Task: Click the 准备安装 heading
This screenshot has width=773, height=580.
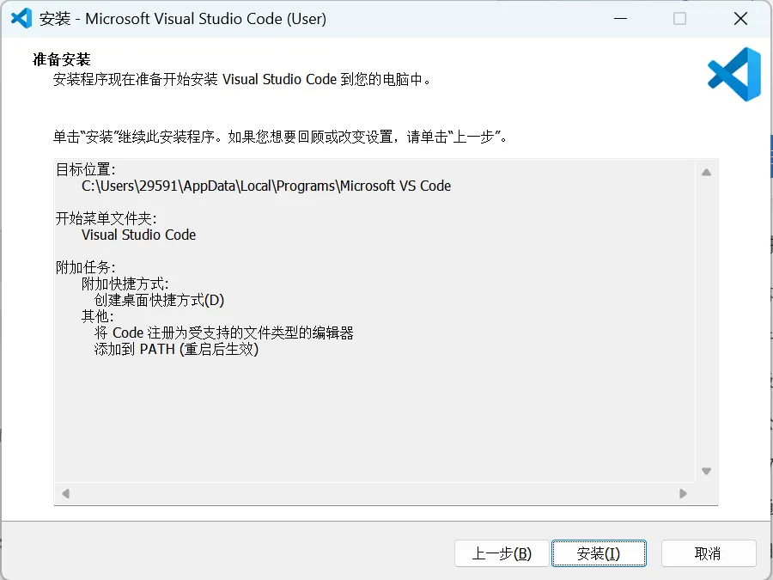Action: (x=62, y=59)
